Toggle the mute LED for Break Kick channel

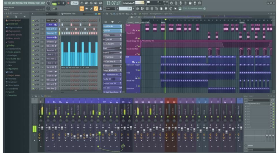(33, 38)
